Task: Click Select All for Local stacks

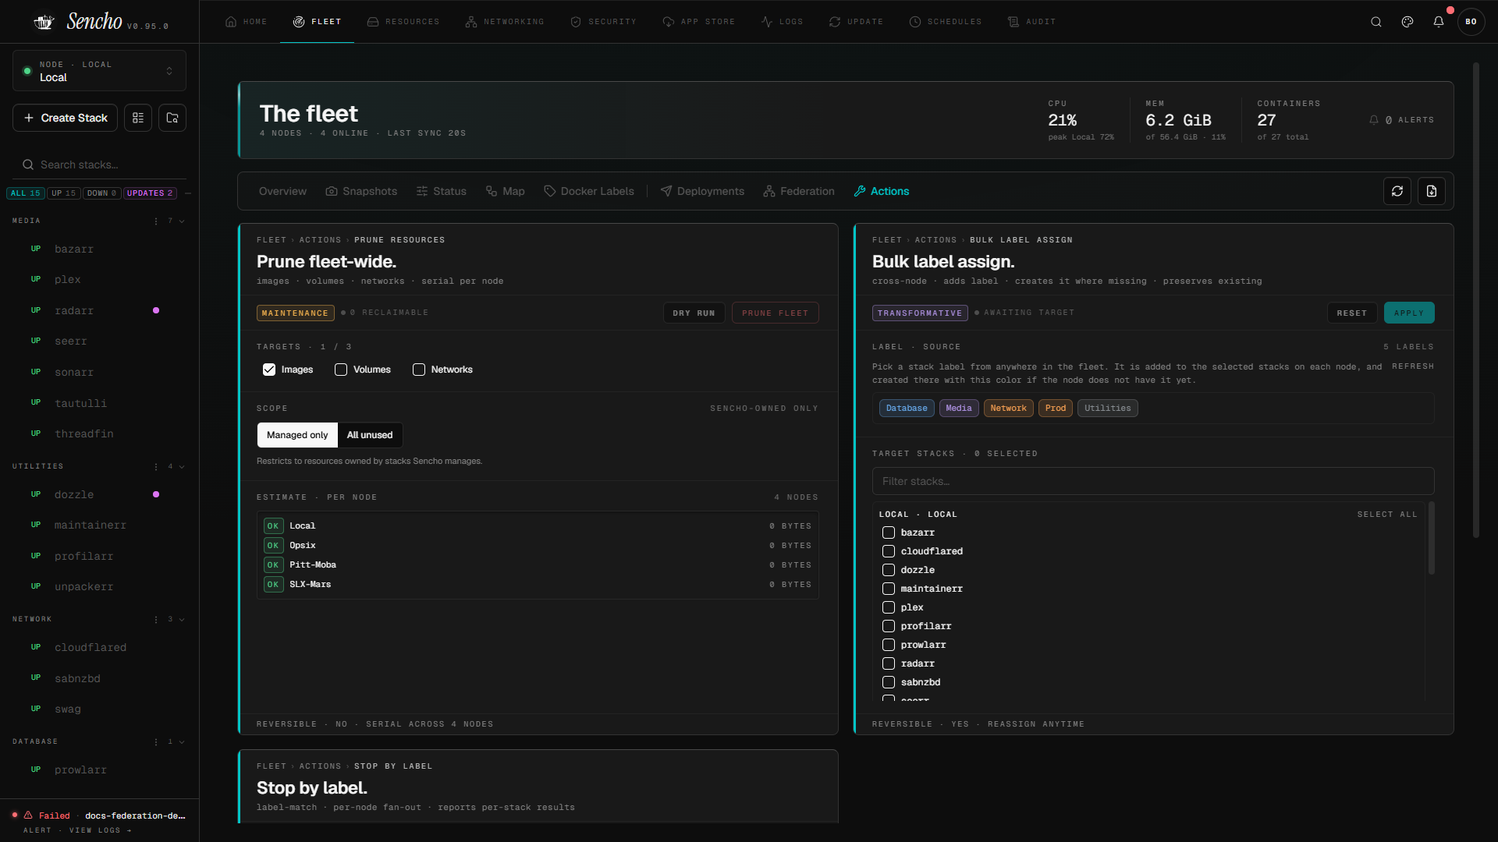Action: [x=1387, y=515]
